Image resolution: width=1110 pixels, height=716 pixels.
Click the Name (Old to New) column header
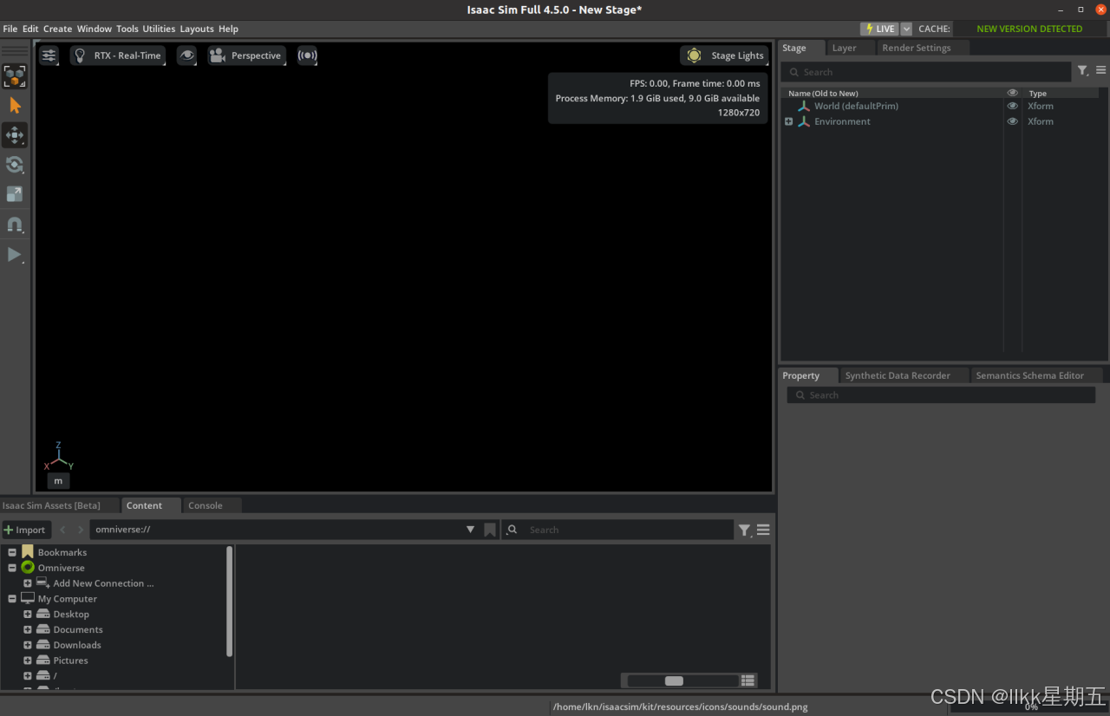point(823,93)
